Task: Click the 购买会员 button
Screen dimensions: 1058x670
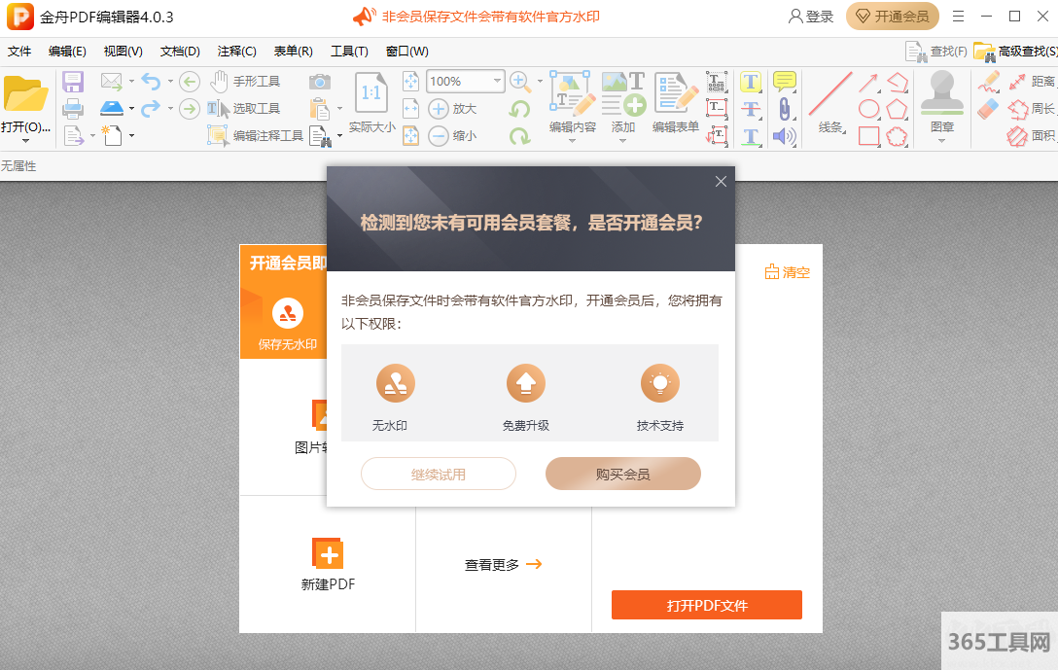Action: click(x=623, y=475)
